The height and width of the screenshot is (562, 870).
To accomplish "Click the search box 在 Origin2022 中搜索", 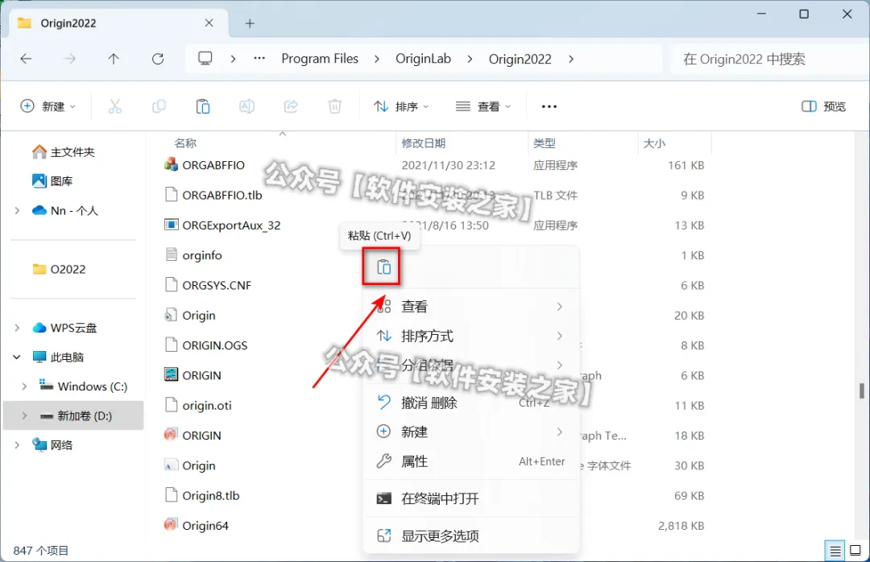I will pos(768,59).
